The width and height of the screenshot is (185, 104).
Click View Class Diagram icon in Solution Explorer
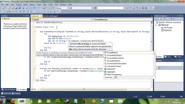(174, 19)
